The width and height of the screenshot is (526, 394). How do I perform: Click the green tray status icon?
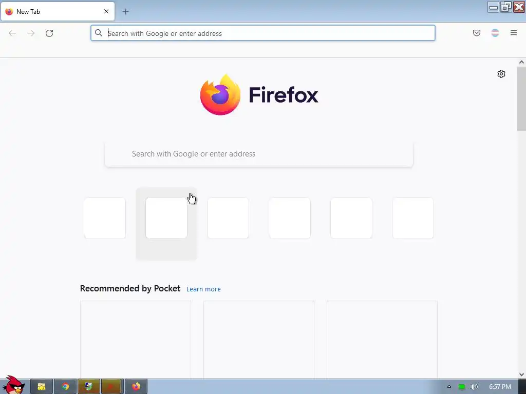coord(462,387)
